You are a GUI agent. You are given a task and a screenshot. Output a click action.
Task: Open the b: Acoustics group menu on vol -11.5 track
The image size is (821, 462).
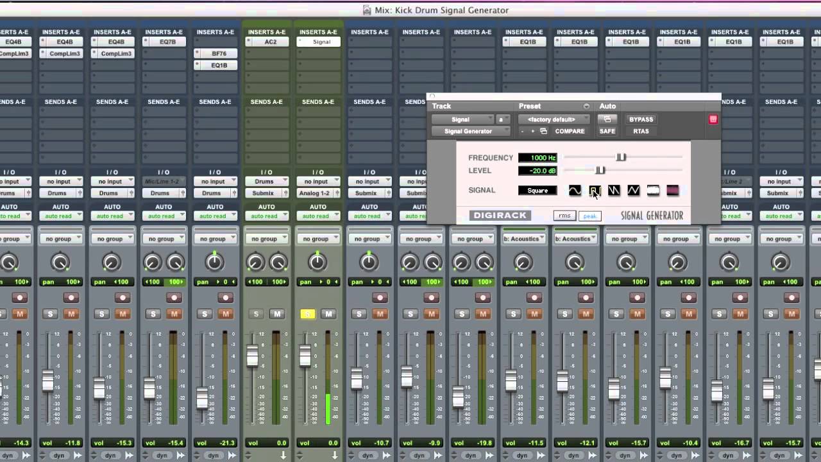pyautogui.click(x=523, y=239)
